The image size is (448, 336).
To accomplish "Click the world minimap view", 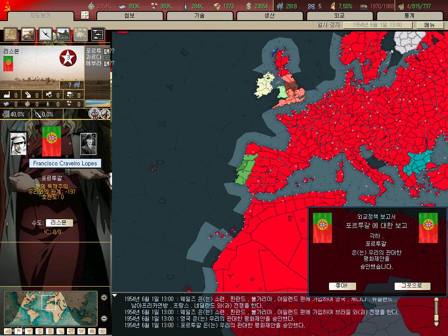I will [x=51, y=308].
